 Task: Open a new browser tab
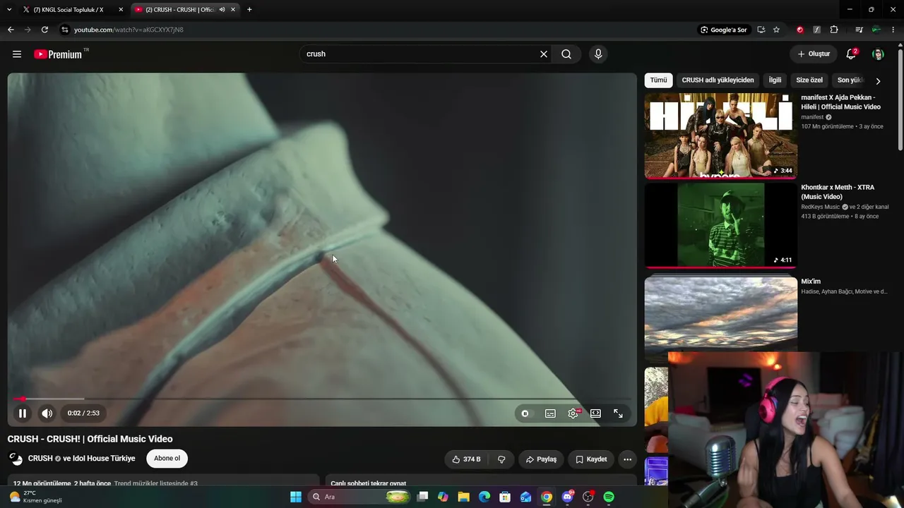(249, 10)
